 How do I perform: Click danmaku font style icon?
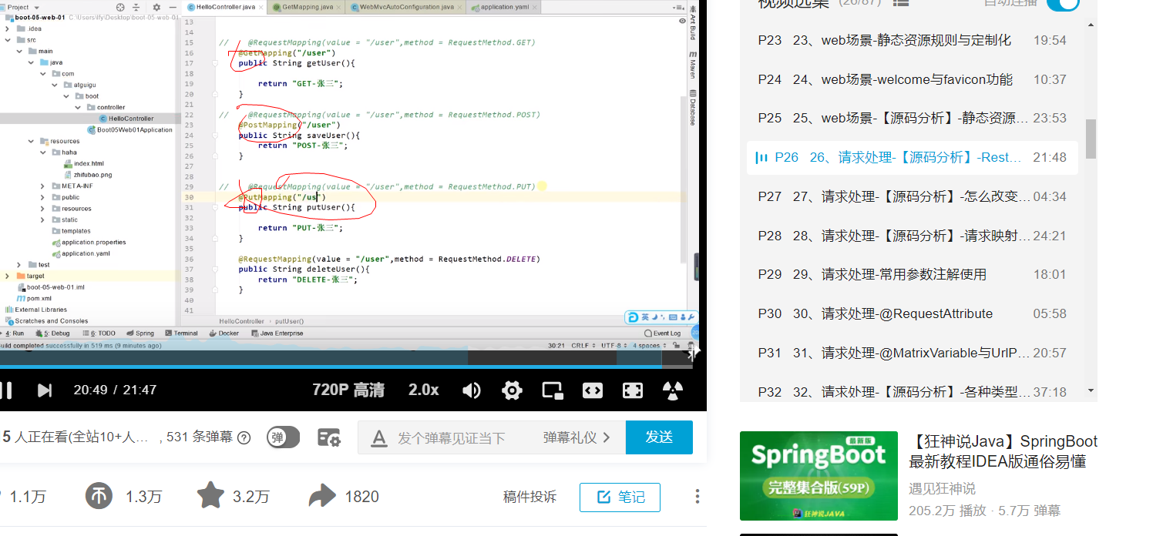click(x=378, y=438)
